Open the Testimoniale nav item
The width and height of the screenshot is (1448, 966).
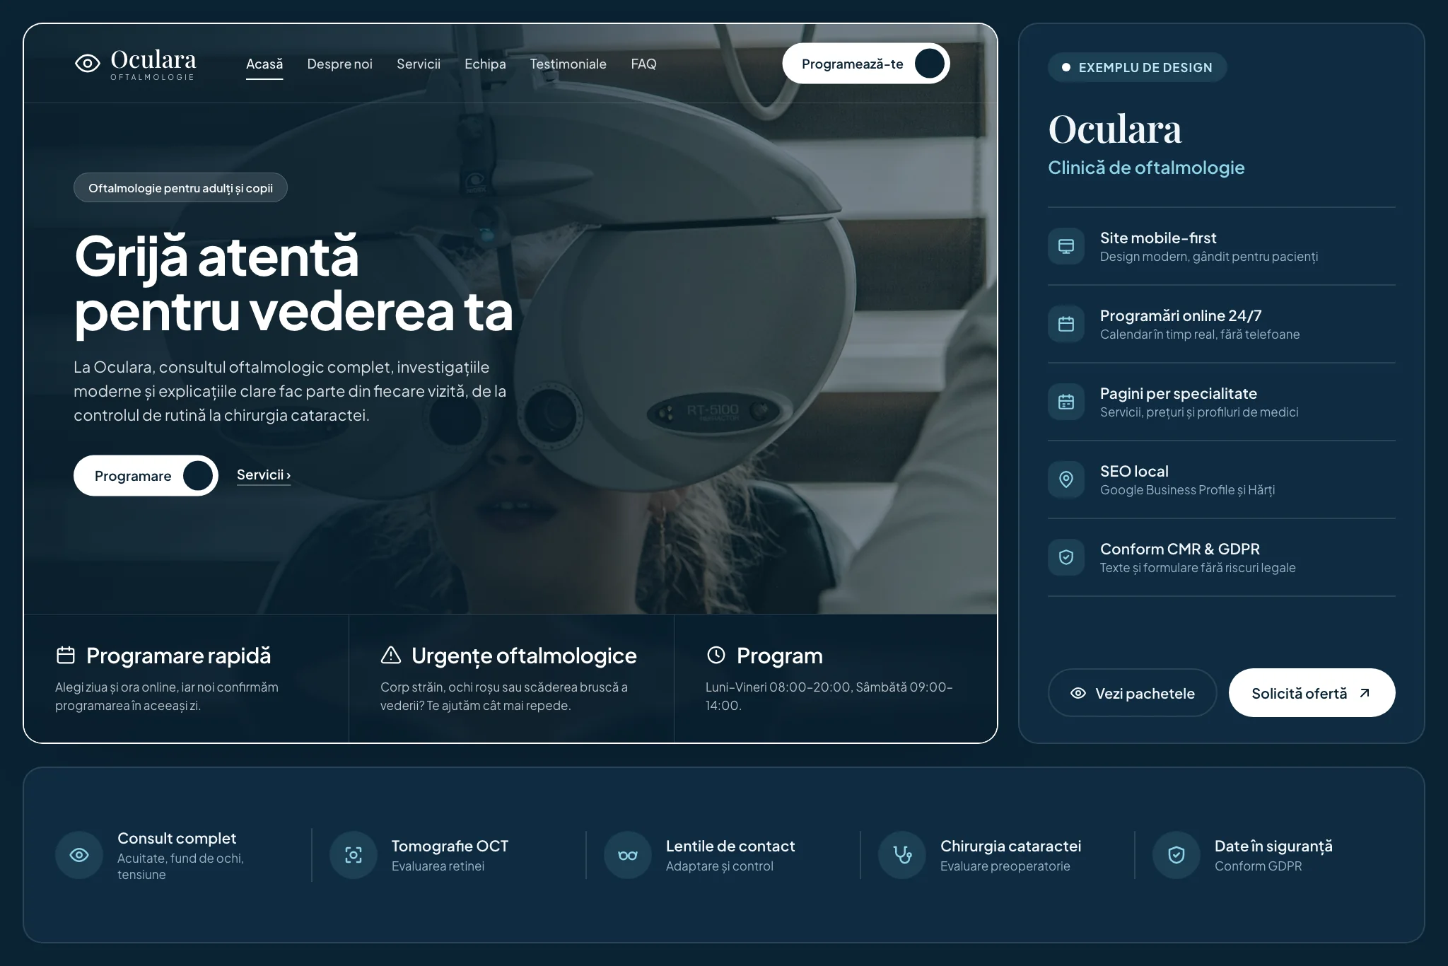[568, 64]
